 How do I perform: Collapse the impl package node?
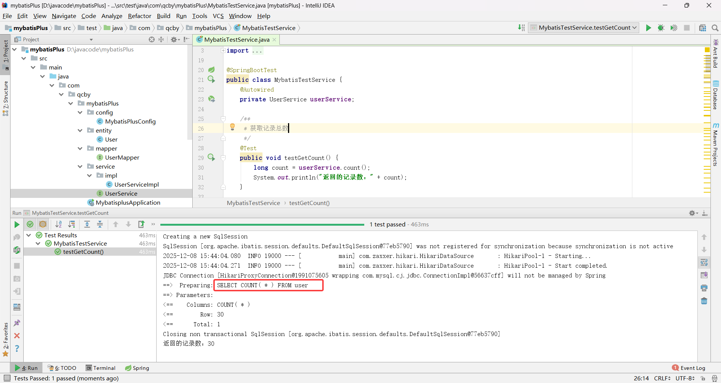(89, 175)
